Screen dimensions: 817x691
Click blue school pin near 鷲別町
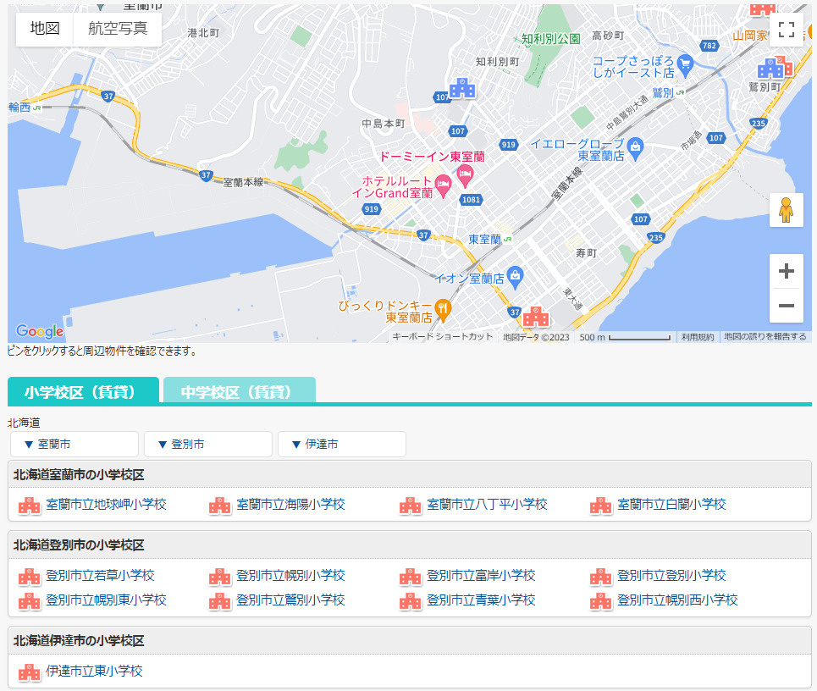(x=770, y=69)
